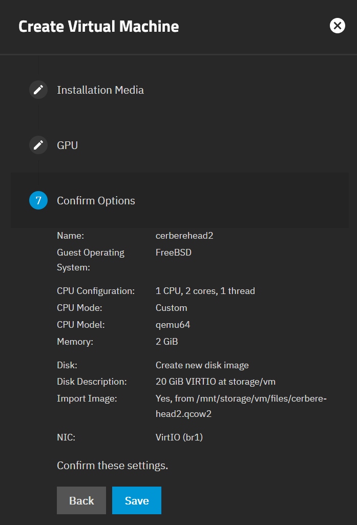Image resolution: width=357 pixels, height=525 pixels.
Task: Save the virtual machine settings
Action: [x=136, y=500]
